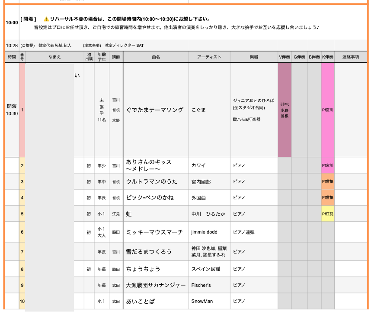The width and height of the screenshot is (371, 312).
Task: Select the ピアノ連弾 instrument cell
Action: pyautogui.click(x=244, y=232)
